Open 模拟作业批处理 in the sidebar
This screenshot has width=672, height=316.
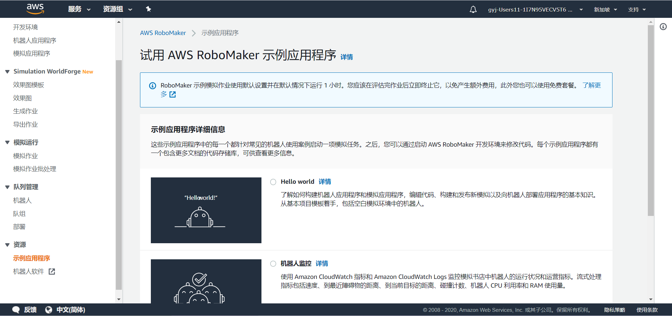(x=35, y=169)
